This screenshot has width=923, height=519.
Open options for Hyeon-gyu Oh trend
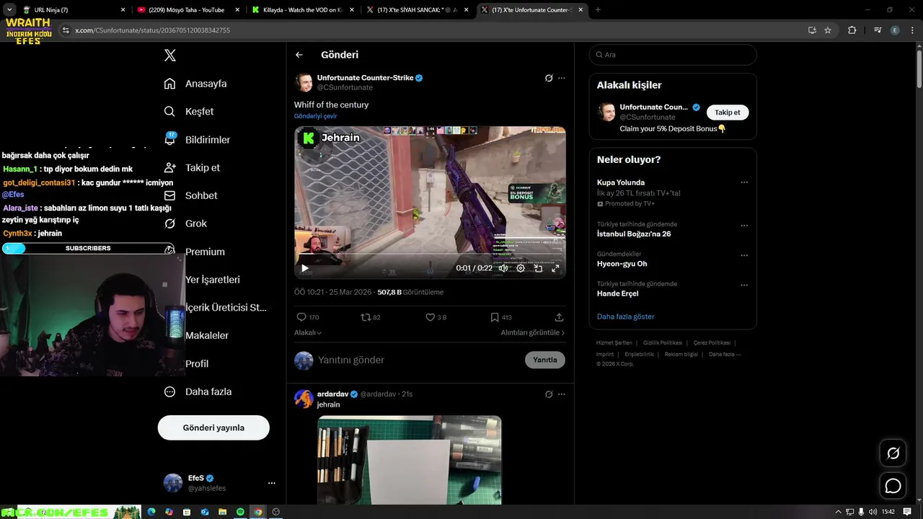pyautogui.click(x=744, y=255)
